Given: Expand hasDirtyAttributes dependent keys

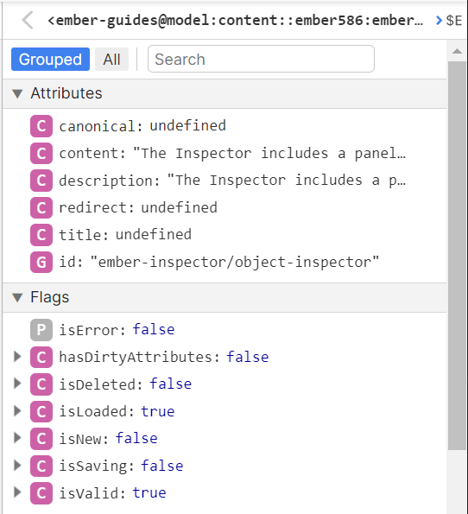Looking at the screenshot, I should 17,357.
